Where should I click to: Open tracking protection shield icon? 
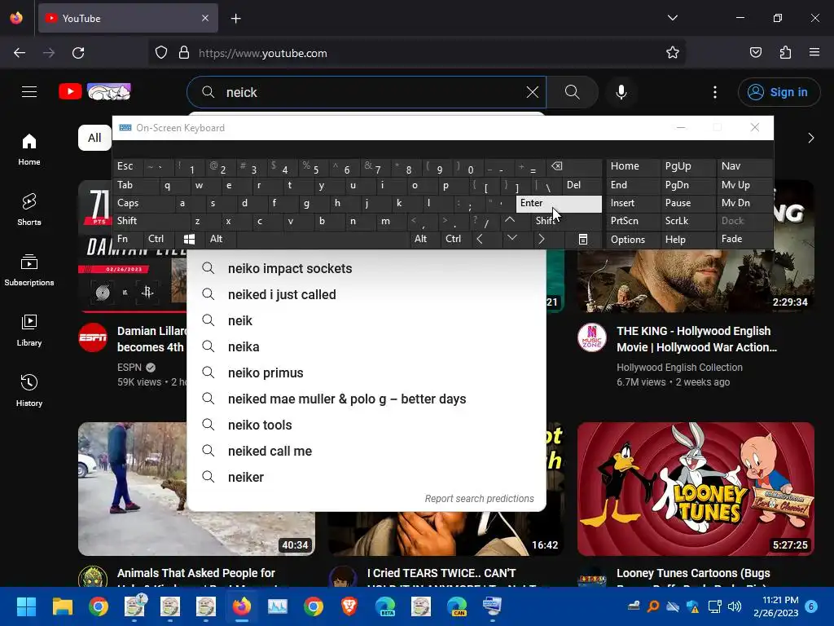161,53
